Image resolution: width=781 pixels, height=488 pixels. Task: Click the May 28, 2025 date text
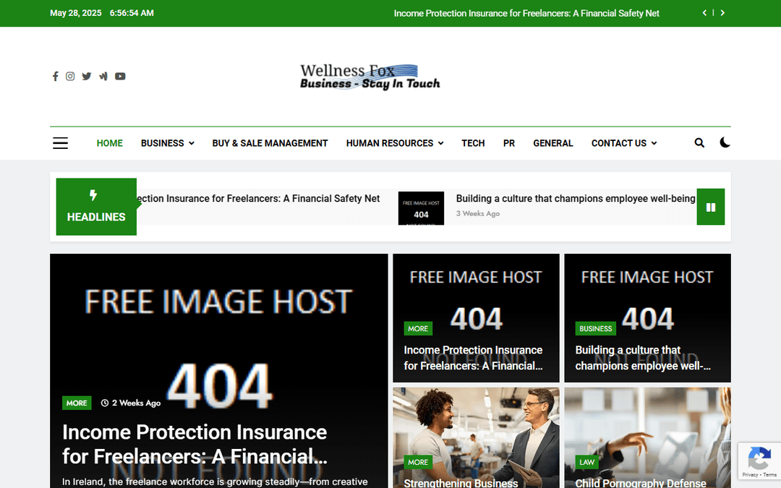point(76,13)
